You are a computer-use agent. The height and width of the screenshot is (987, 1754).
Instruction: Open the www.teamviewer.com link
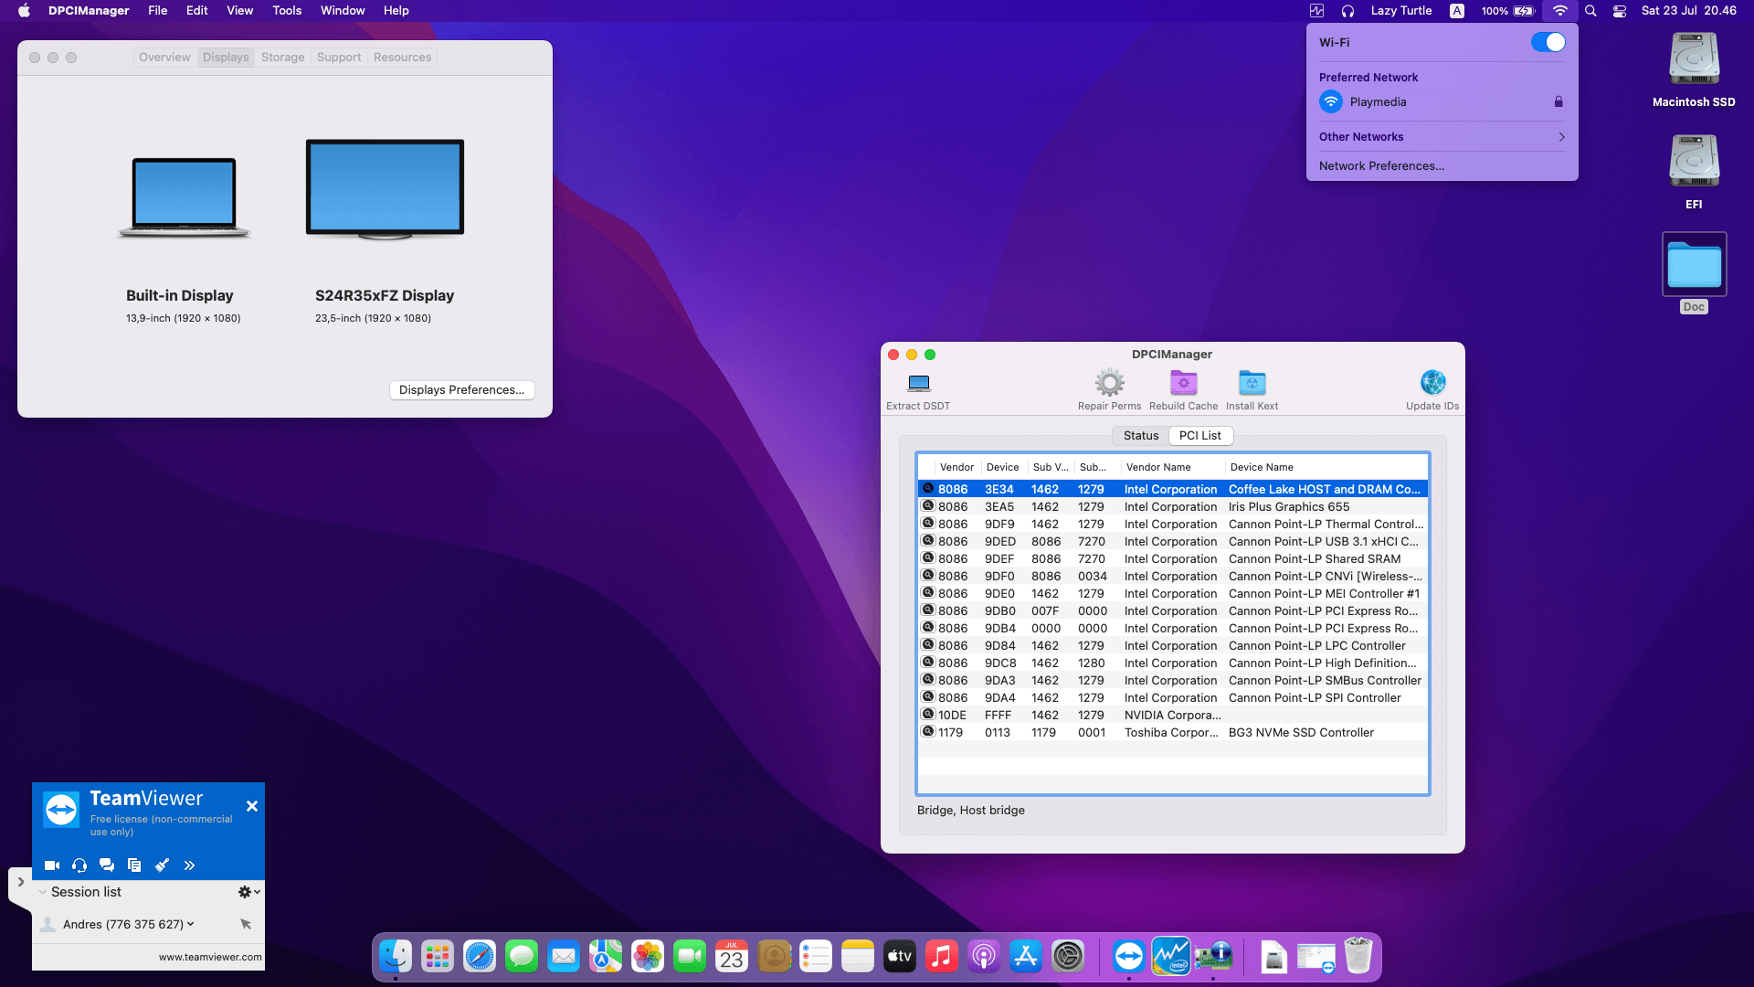click(210, 957)
